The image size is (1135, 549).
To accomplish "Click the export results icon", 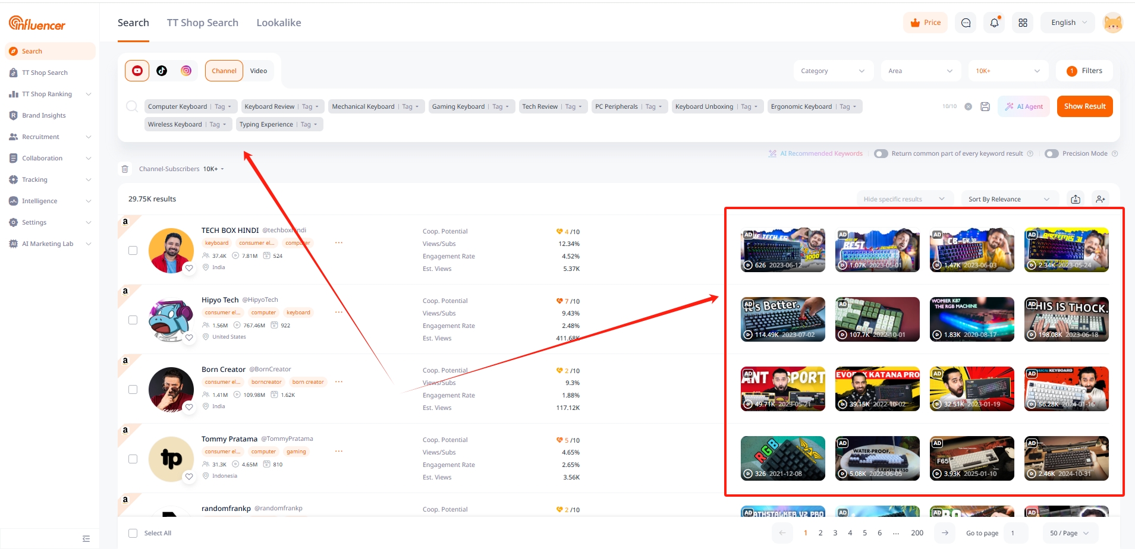I will point(1076,199).
